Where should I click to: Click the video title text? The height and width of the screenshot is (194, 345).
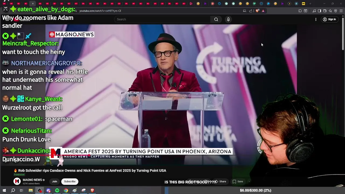pos(90,171)
